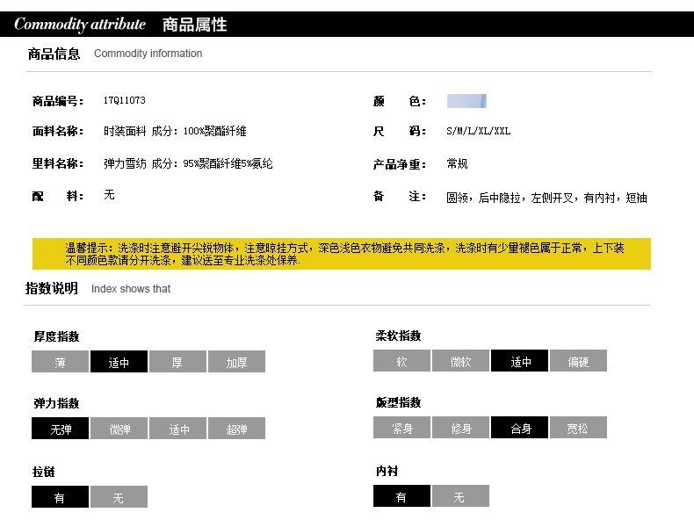
Task: Toggle 有 under 拉链
Action: coord(60,497)
